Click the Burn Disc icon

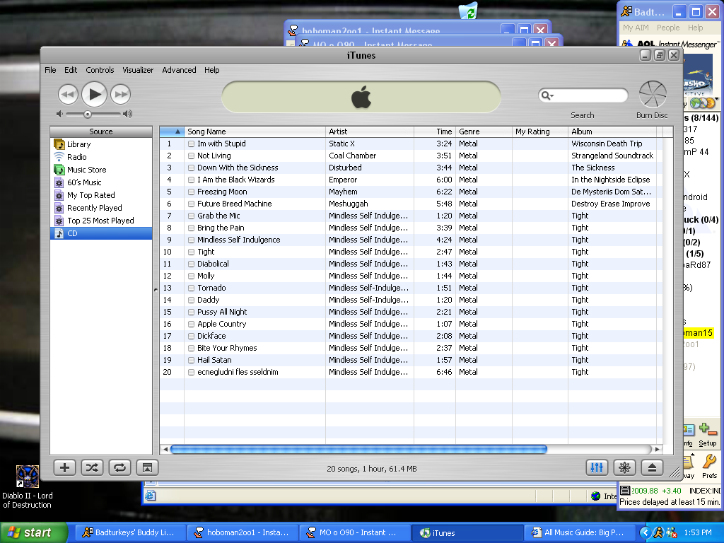[653, 95]
